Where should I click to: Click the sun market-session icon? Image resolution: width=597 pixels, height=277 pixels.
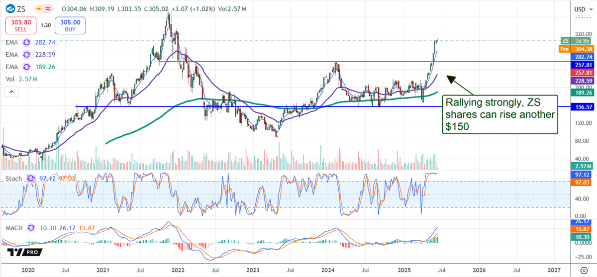pyautogui.click(x=38, y=9)
